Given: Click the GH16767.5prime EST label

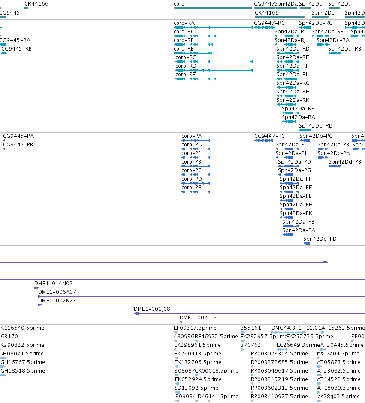Looking at the screenshot, I should (x=23, y=362).
